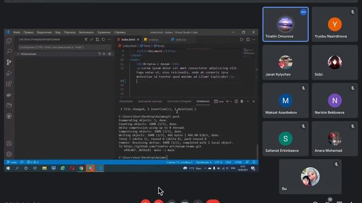Select Sidzi's participant tile
362x203 pixels.
[x=334, y=63]
